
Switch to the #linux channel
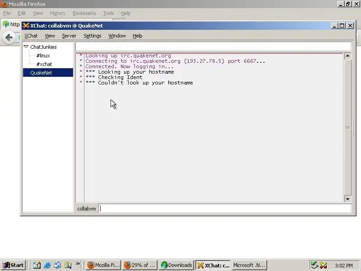43,56
